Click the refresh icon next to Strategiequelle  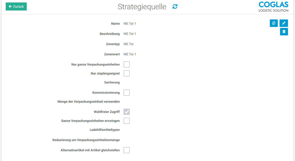(175, 7)
